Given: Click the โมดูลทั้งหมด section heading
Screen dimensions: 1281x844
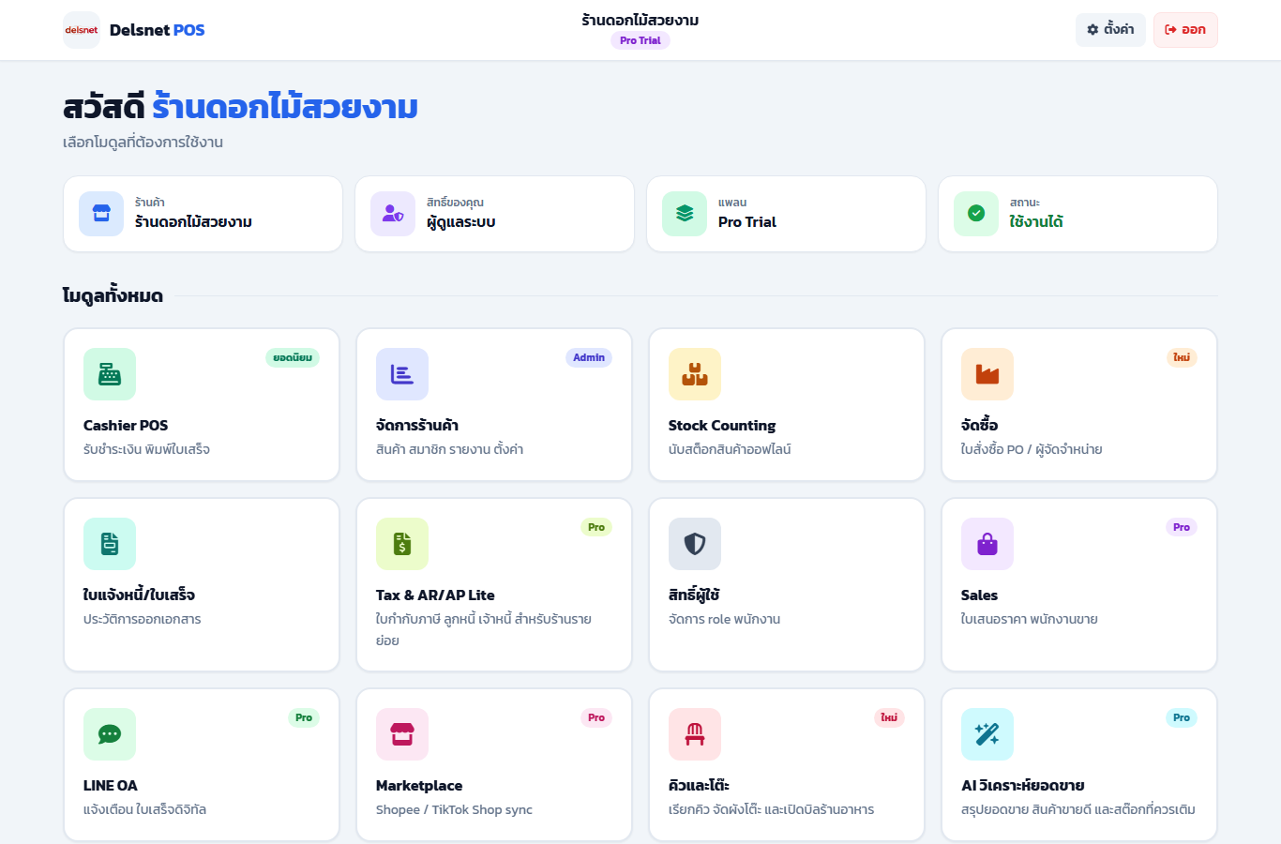Looking at the screenshot, I should point(113,295).
